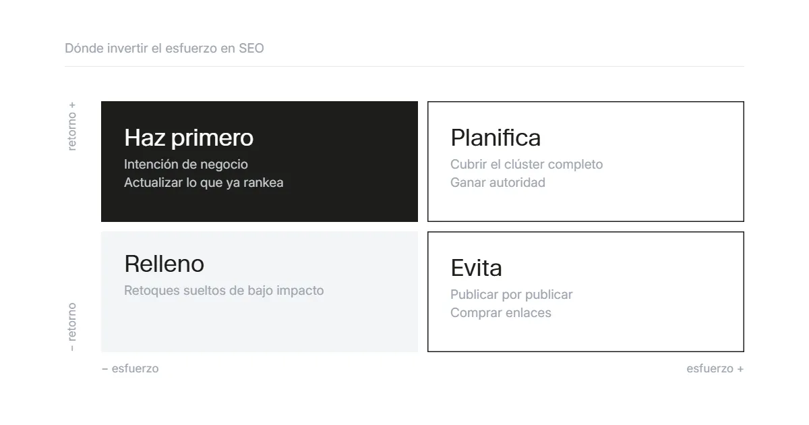809x425 pixels.
Task: Click the 'Evita' heading
Action: coord(476,268)
